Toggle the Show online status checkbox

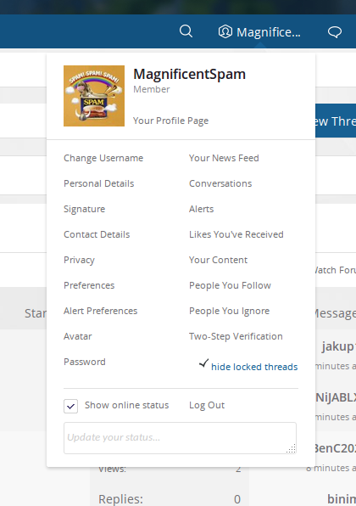pyautogui.click(x=71, y=407)
